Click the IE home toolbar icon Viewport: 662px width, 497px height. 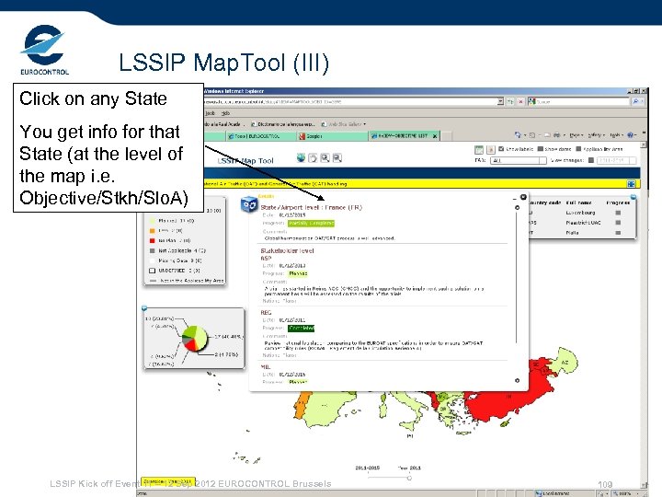pos(518,134)
